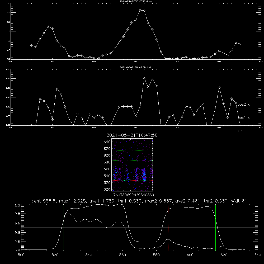Click lower white horizontal line in spectrogram
Image resolution: width=264 pixels, height=264 pixels.
click(132, 181)
